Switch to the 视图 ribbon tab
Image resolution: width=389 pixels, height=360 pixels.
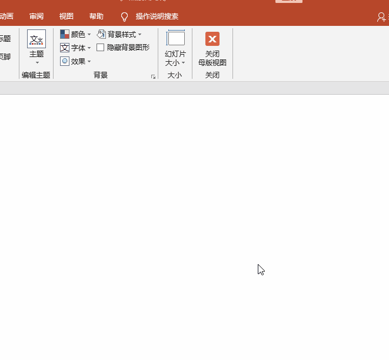67,16
